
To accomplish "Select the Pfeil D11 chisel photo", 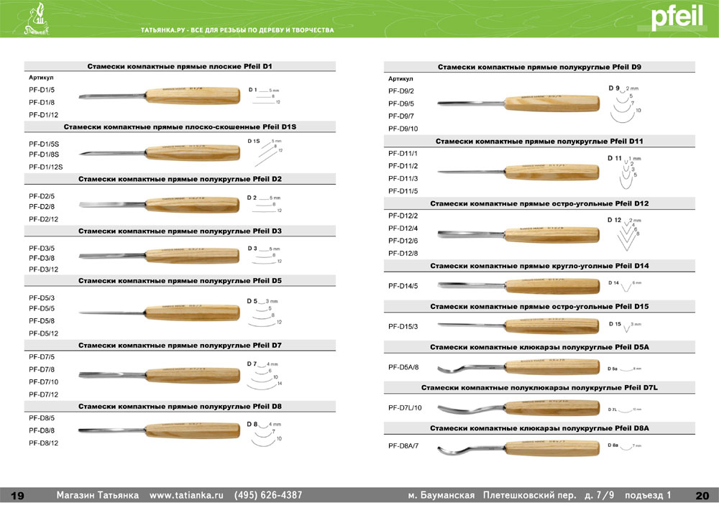I will coord(518,172).
